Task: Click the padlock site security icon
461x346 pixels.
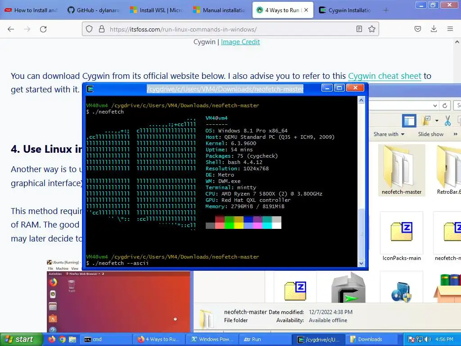Action: pyautogui.click(x=102, y=29)
